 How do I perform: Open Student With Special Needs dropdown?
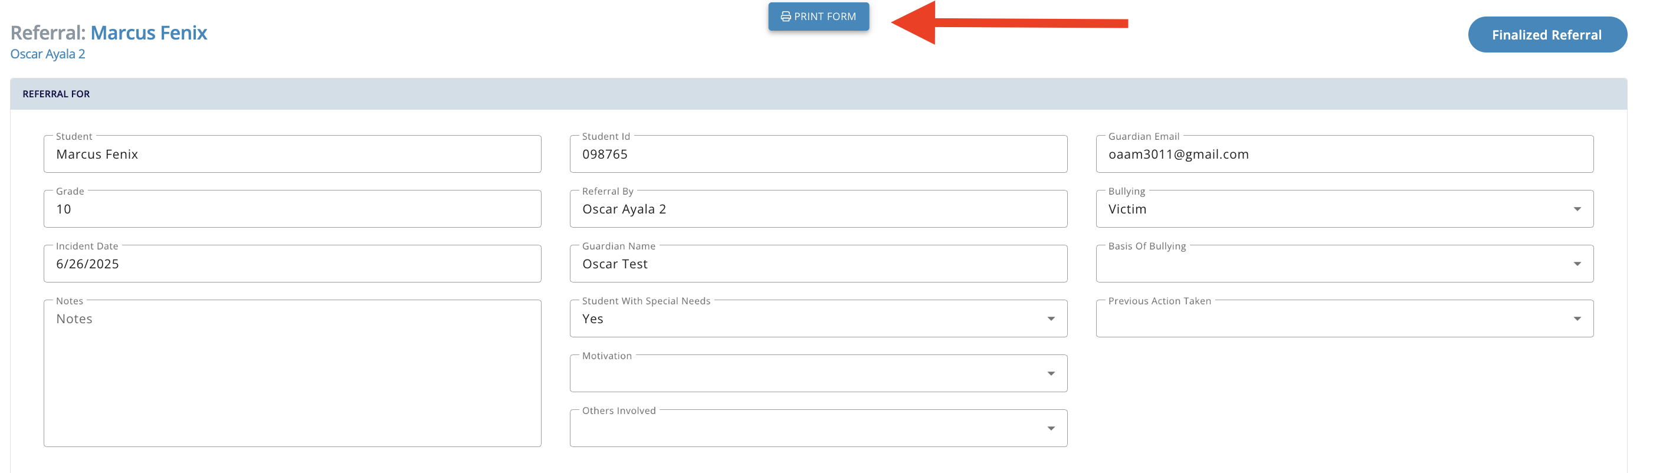(818, 319)
